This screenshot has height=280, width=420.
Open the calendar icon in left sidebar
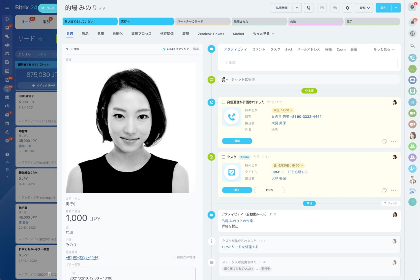[7, 71]
